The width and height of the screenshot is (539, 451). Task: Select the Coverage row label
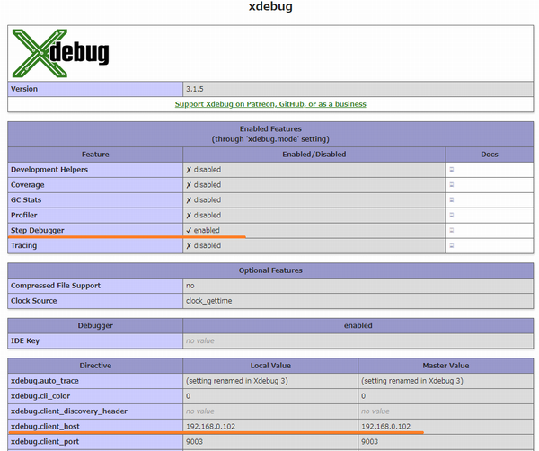(x=28, y=184)
